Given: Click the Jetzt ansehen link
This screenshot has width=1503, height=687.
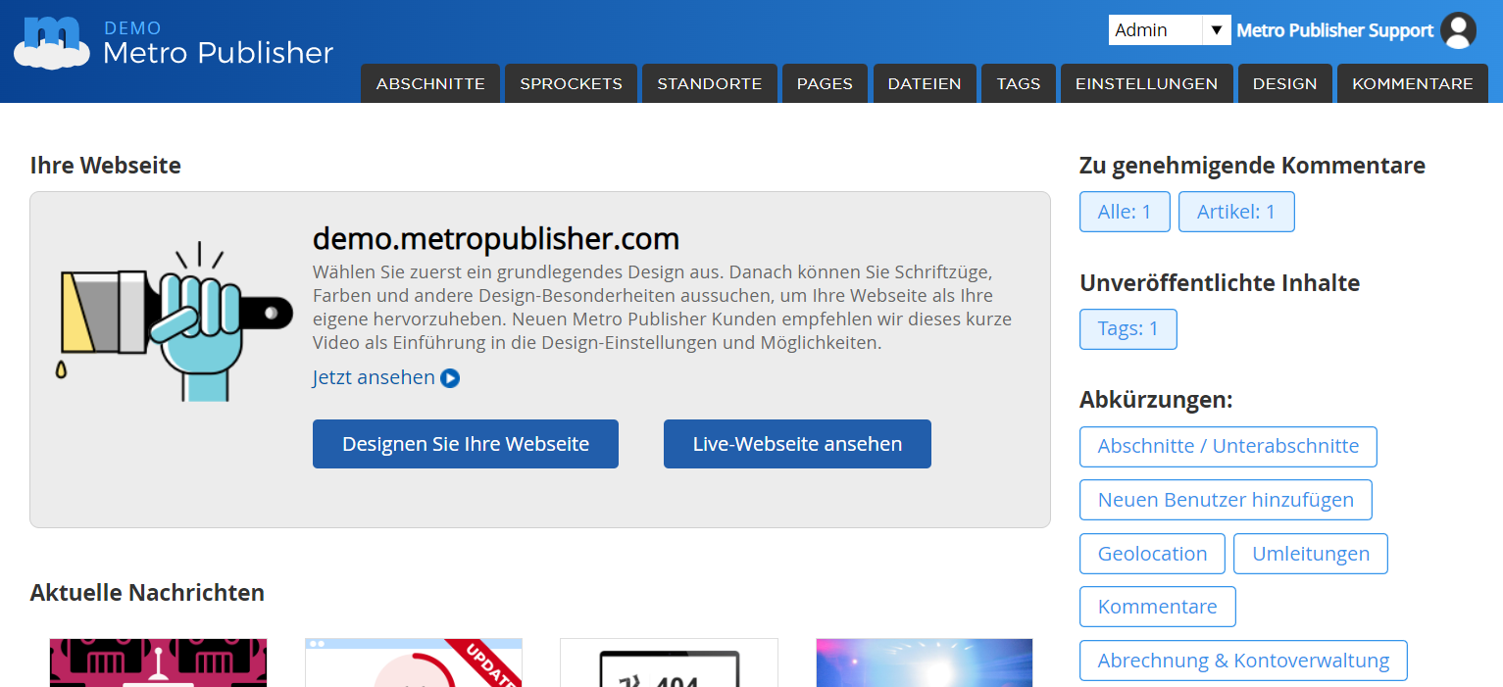Looking at the screenshot, I should 374,377.
